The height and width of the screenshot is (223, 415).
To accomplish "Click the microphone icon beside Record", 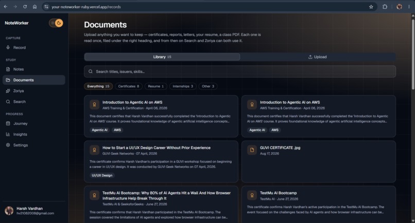I will point(8,47).
